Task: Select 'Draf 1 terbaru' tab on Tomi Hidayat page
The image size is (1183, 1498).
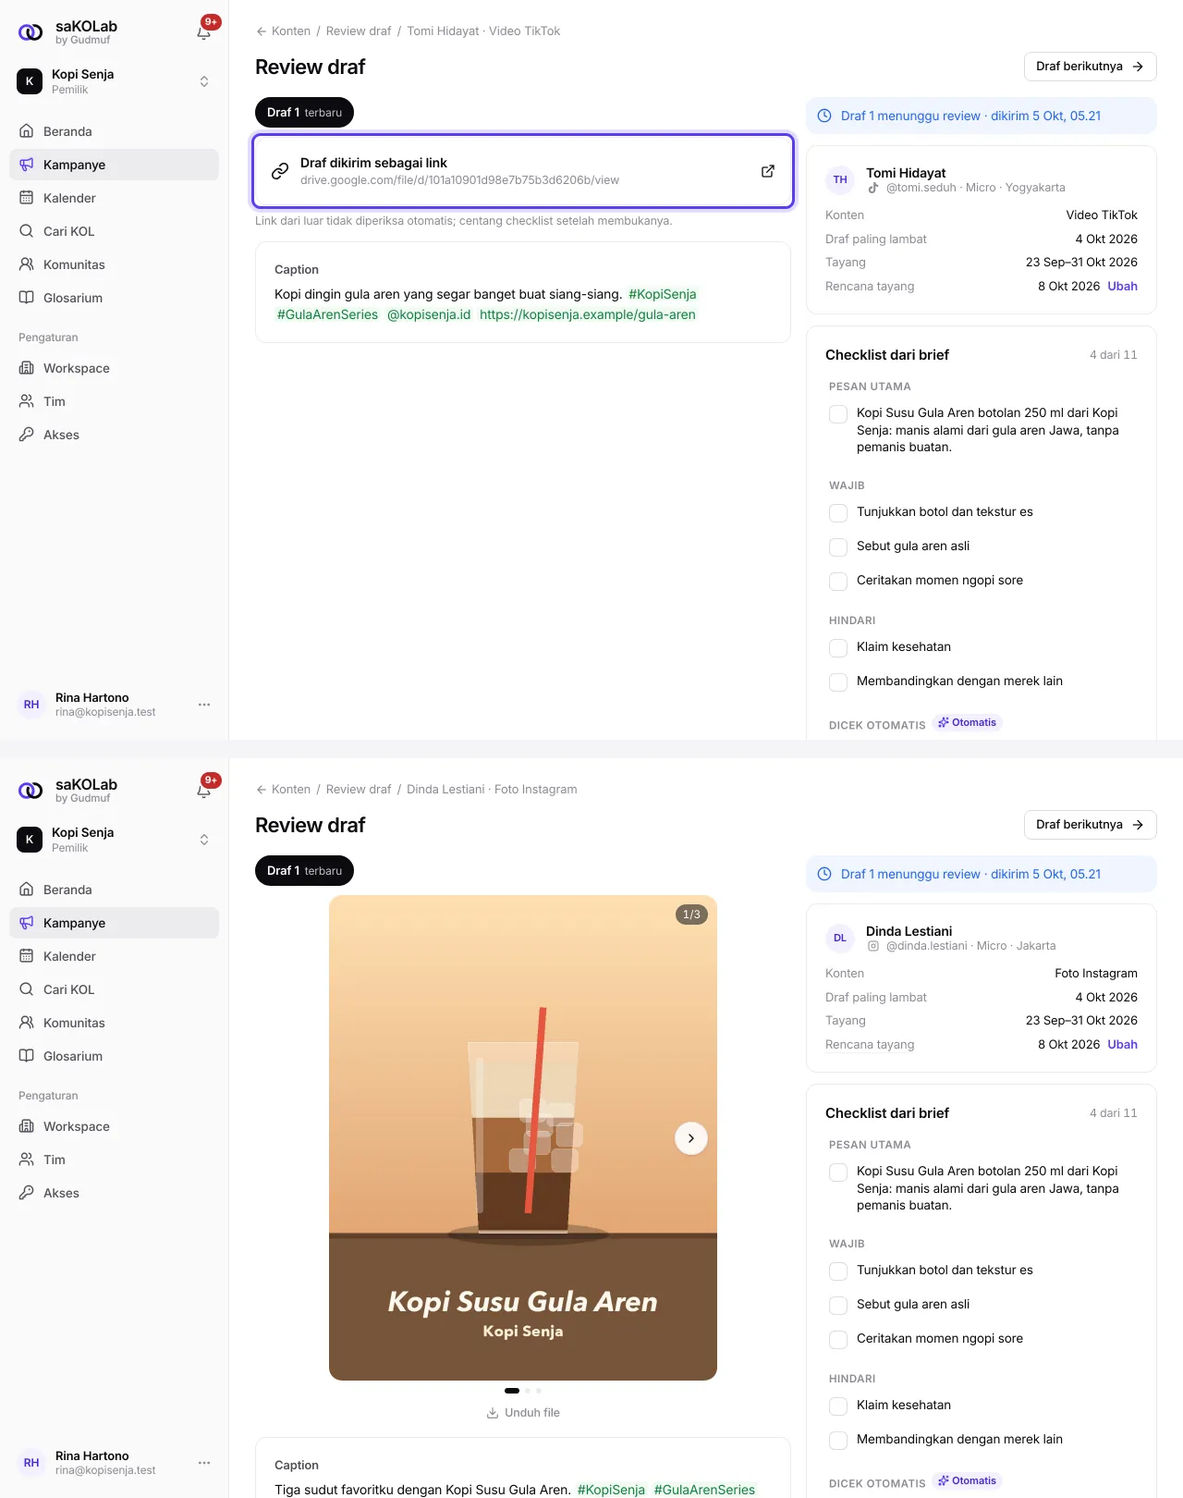Action: (304, 112)
